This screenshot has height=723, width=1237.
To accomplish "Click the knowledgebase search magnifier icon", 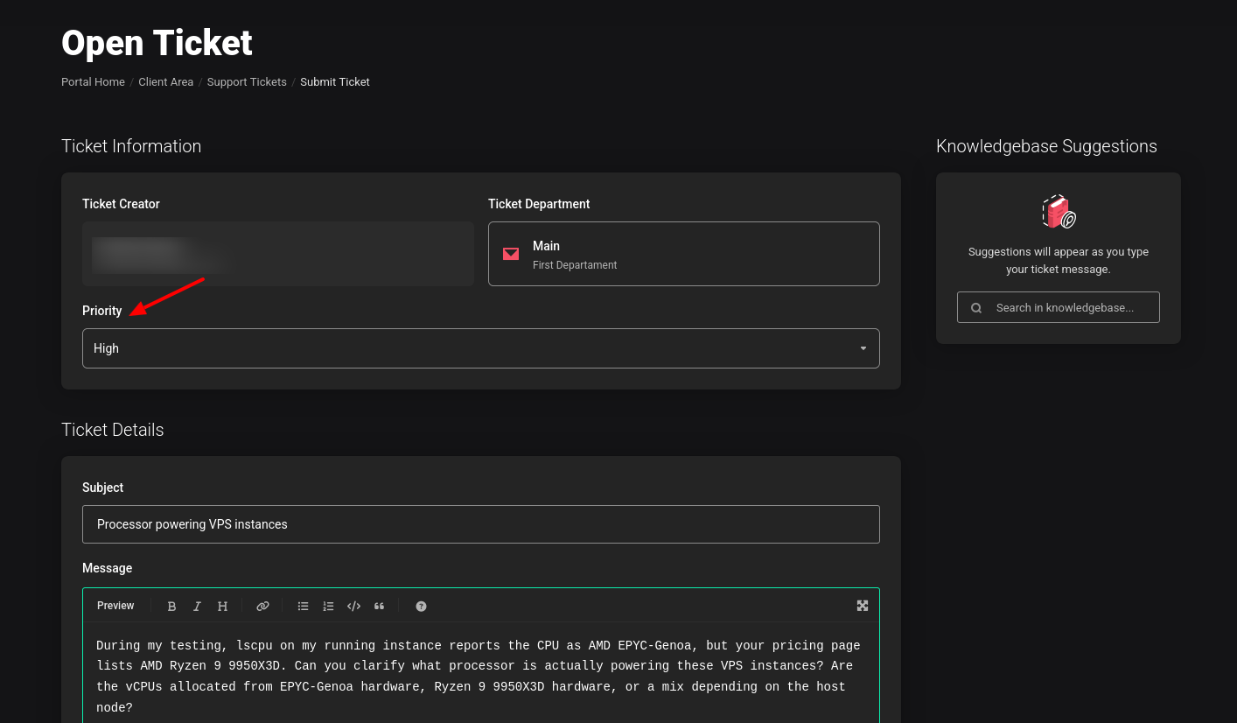I will 976,308.
